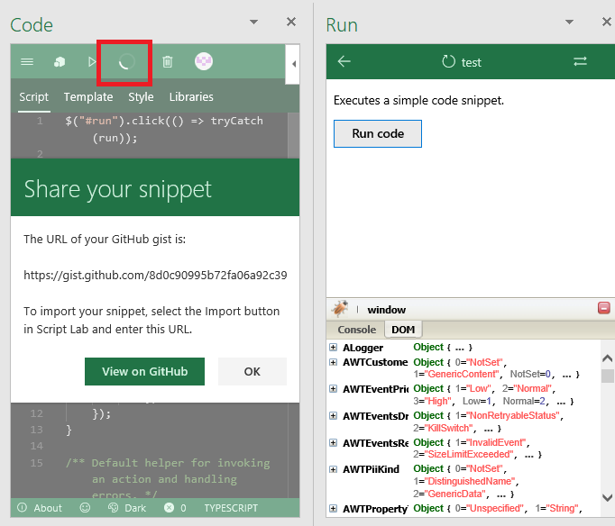Click the snippets cube icon in toolbar
The width and height of the screenshot is (615, 526).
click(60, 62)
